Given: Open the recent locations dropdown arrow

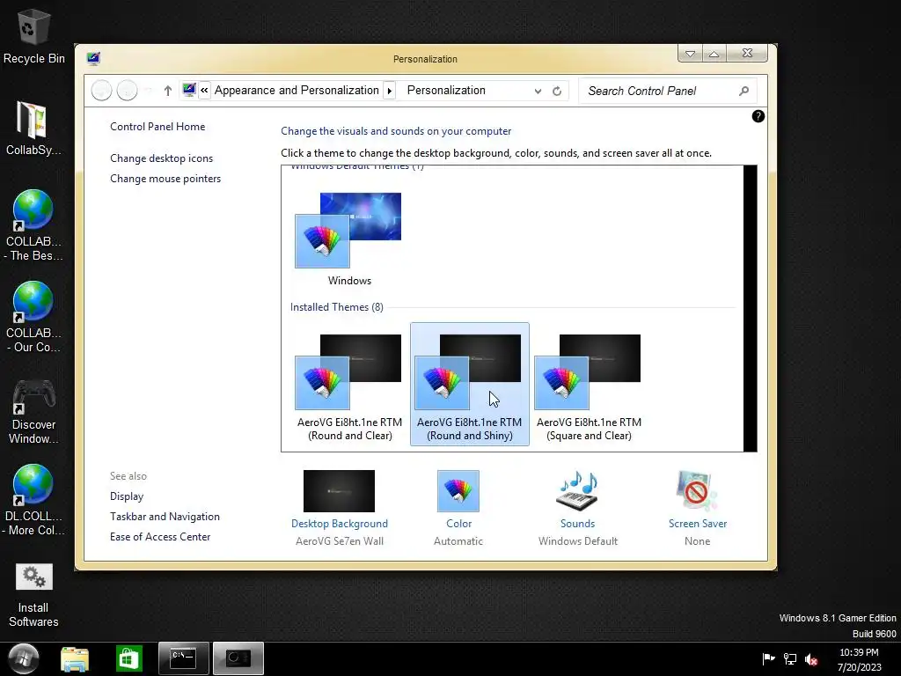Looking at the screenshot, I should point(148,91).
